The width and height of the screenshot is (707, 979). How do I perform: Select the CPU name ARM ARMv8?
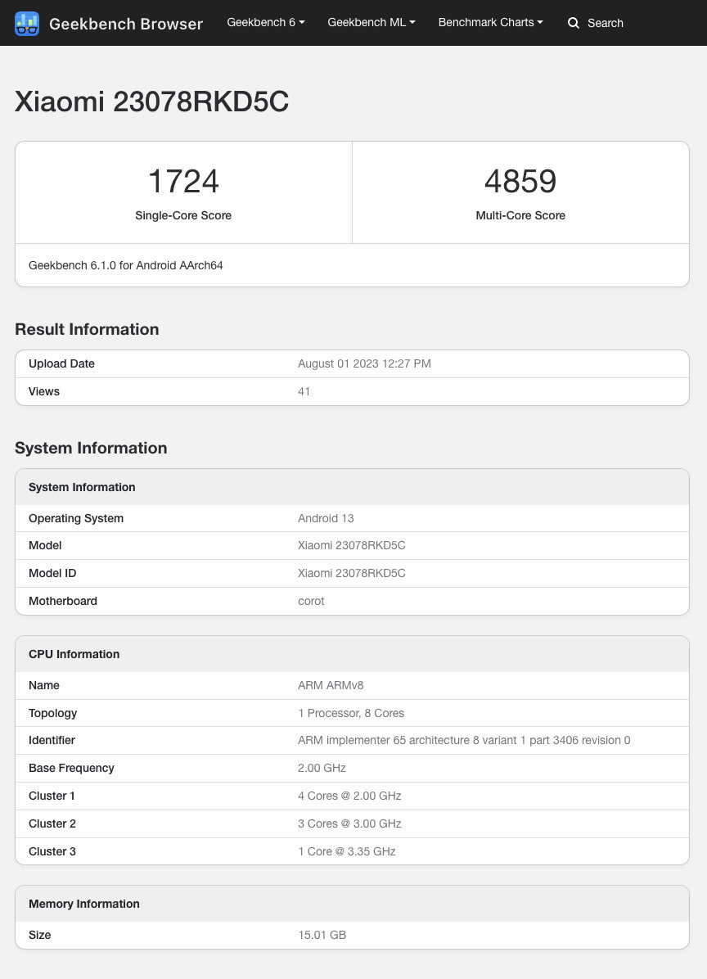pos(331,686)
